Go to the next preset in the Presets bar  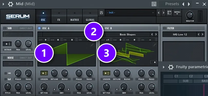tap(189, 4)
